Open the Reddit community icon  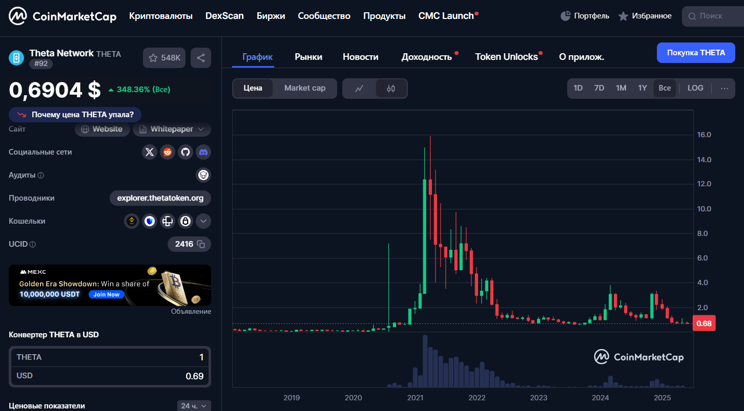pos(167,152)
